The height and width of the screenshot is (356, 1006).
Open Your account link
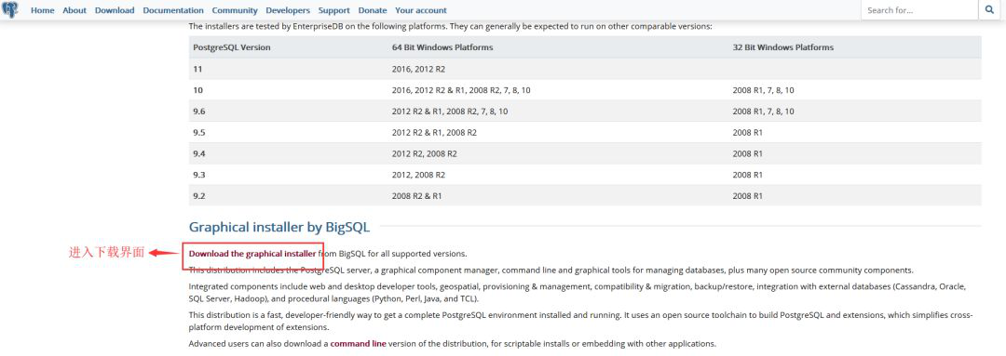click(x=421, y=10)
